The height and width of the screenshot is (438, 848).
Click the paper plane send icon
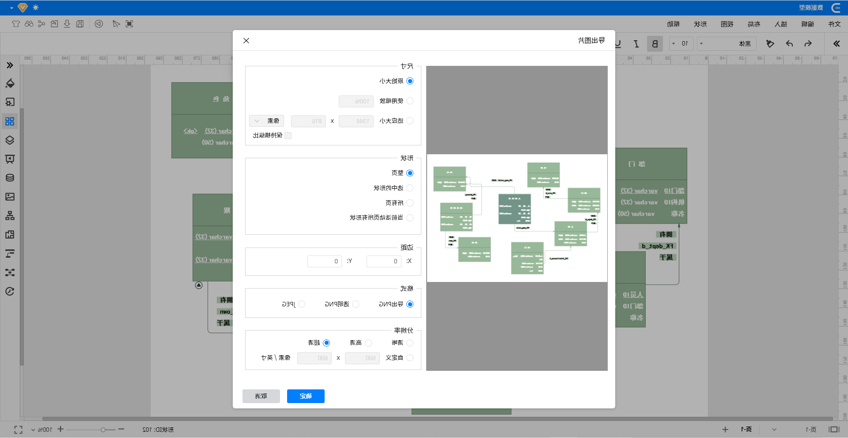116,24
